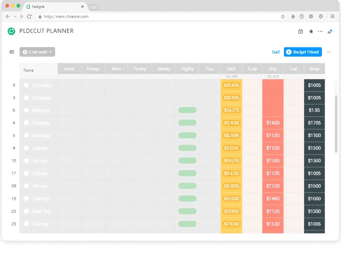Image resolution: width=341 pixels, height=256 pixels.
Task: Click the Gell link
Action: tap(276, 52)
